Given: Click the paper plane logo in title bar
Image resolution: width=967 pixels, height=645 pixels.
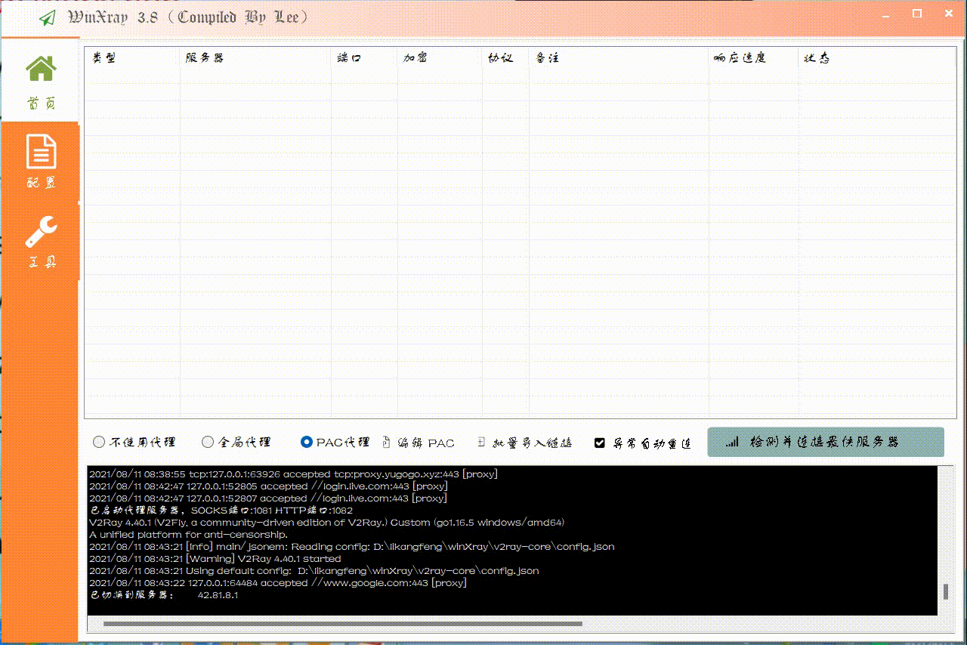Looking at the screenshot, I should pos(48,18).
